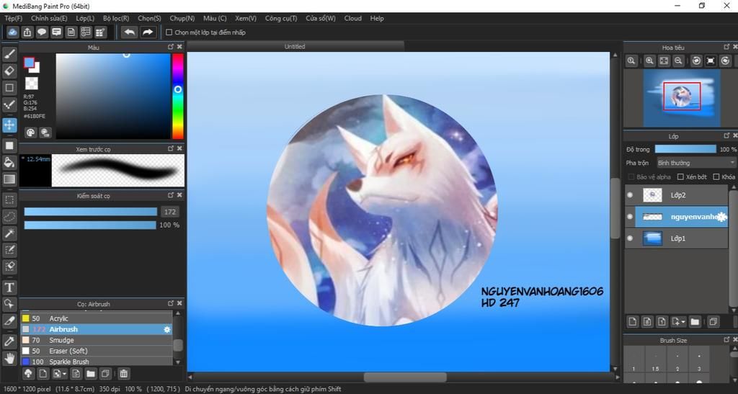Toggle visibility of Lớp1 layer

tap(630, 238)
